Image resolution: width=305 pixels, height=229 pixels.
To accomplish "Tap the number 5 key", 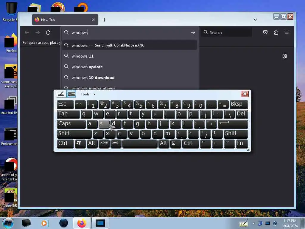I will click(x=140, y=104).
